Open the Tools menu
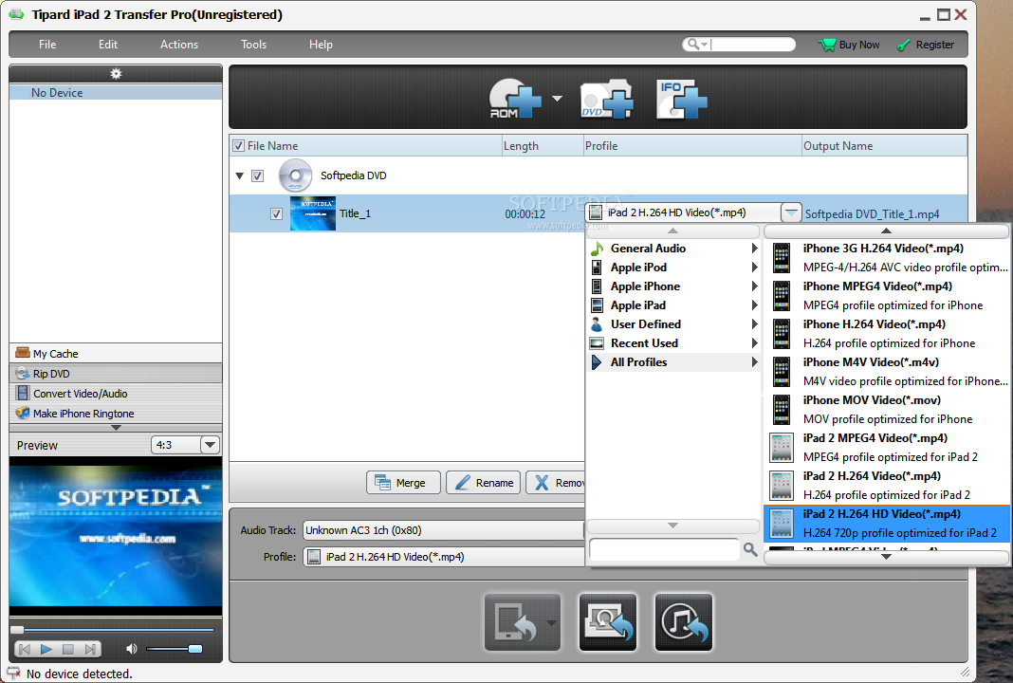 pos(253,45)
